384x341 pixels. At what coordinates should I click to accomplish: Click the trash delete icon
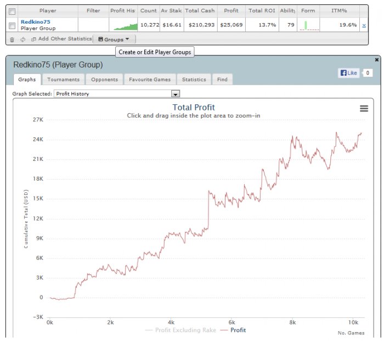pyautogui.click(x=12, y=40)
